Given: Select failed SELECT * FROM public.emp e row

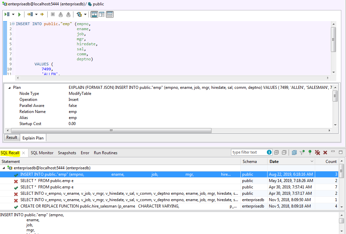Looking at the screenshot, I should (x=169, y=181).
